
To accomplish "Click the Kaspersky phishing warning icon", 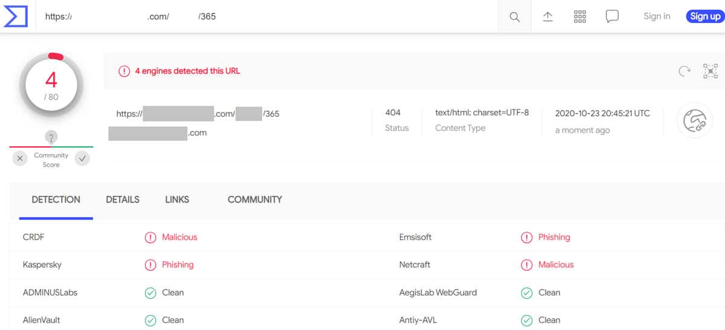I will coord(150,265).
